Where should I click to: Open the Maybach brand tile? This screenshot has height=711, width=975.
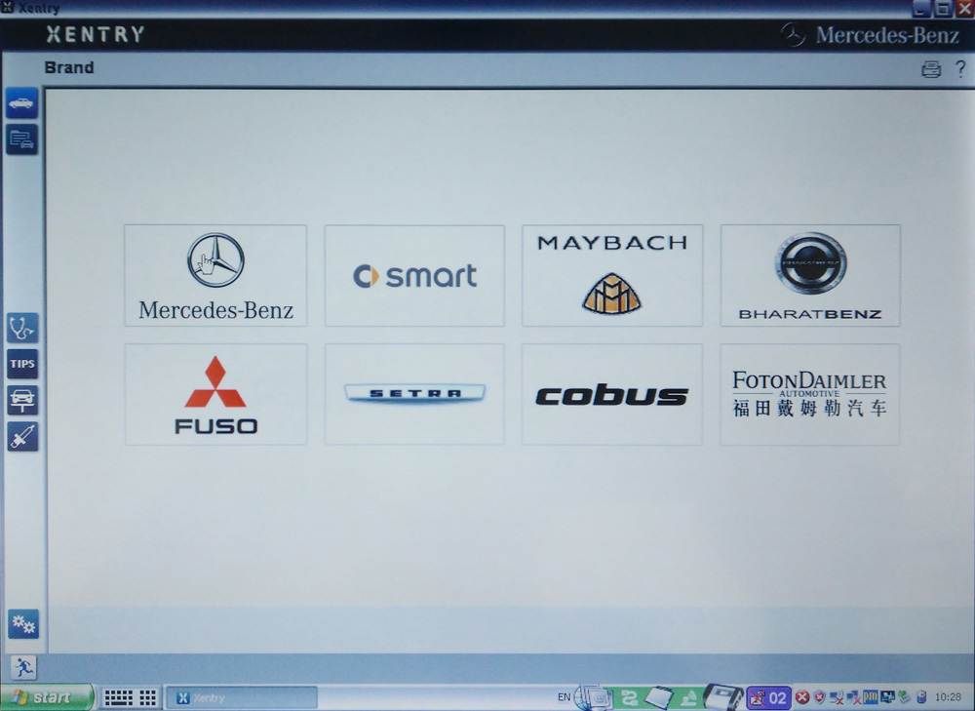pos(612,276)
